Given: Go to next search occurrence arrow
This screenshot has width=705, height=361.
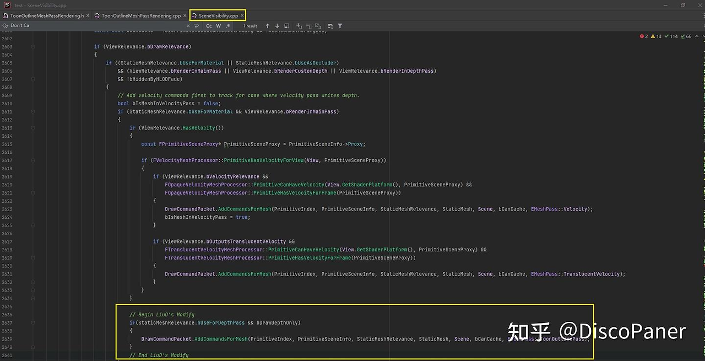Looking at the screenshot, I should pyautogui.click(x=277, y=25).
